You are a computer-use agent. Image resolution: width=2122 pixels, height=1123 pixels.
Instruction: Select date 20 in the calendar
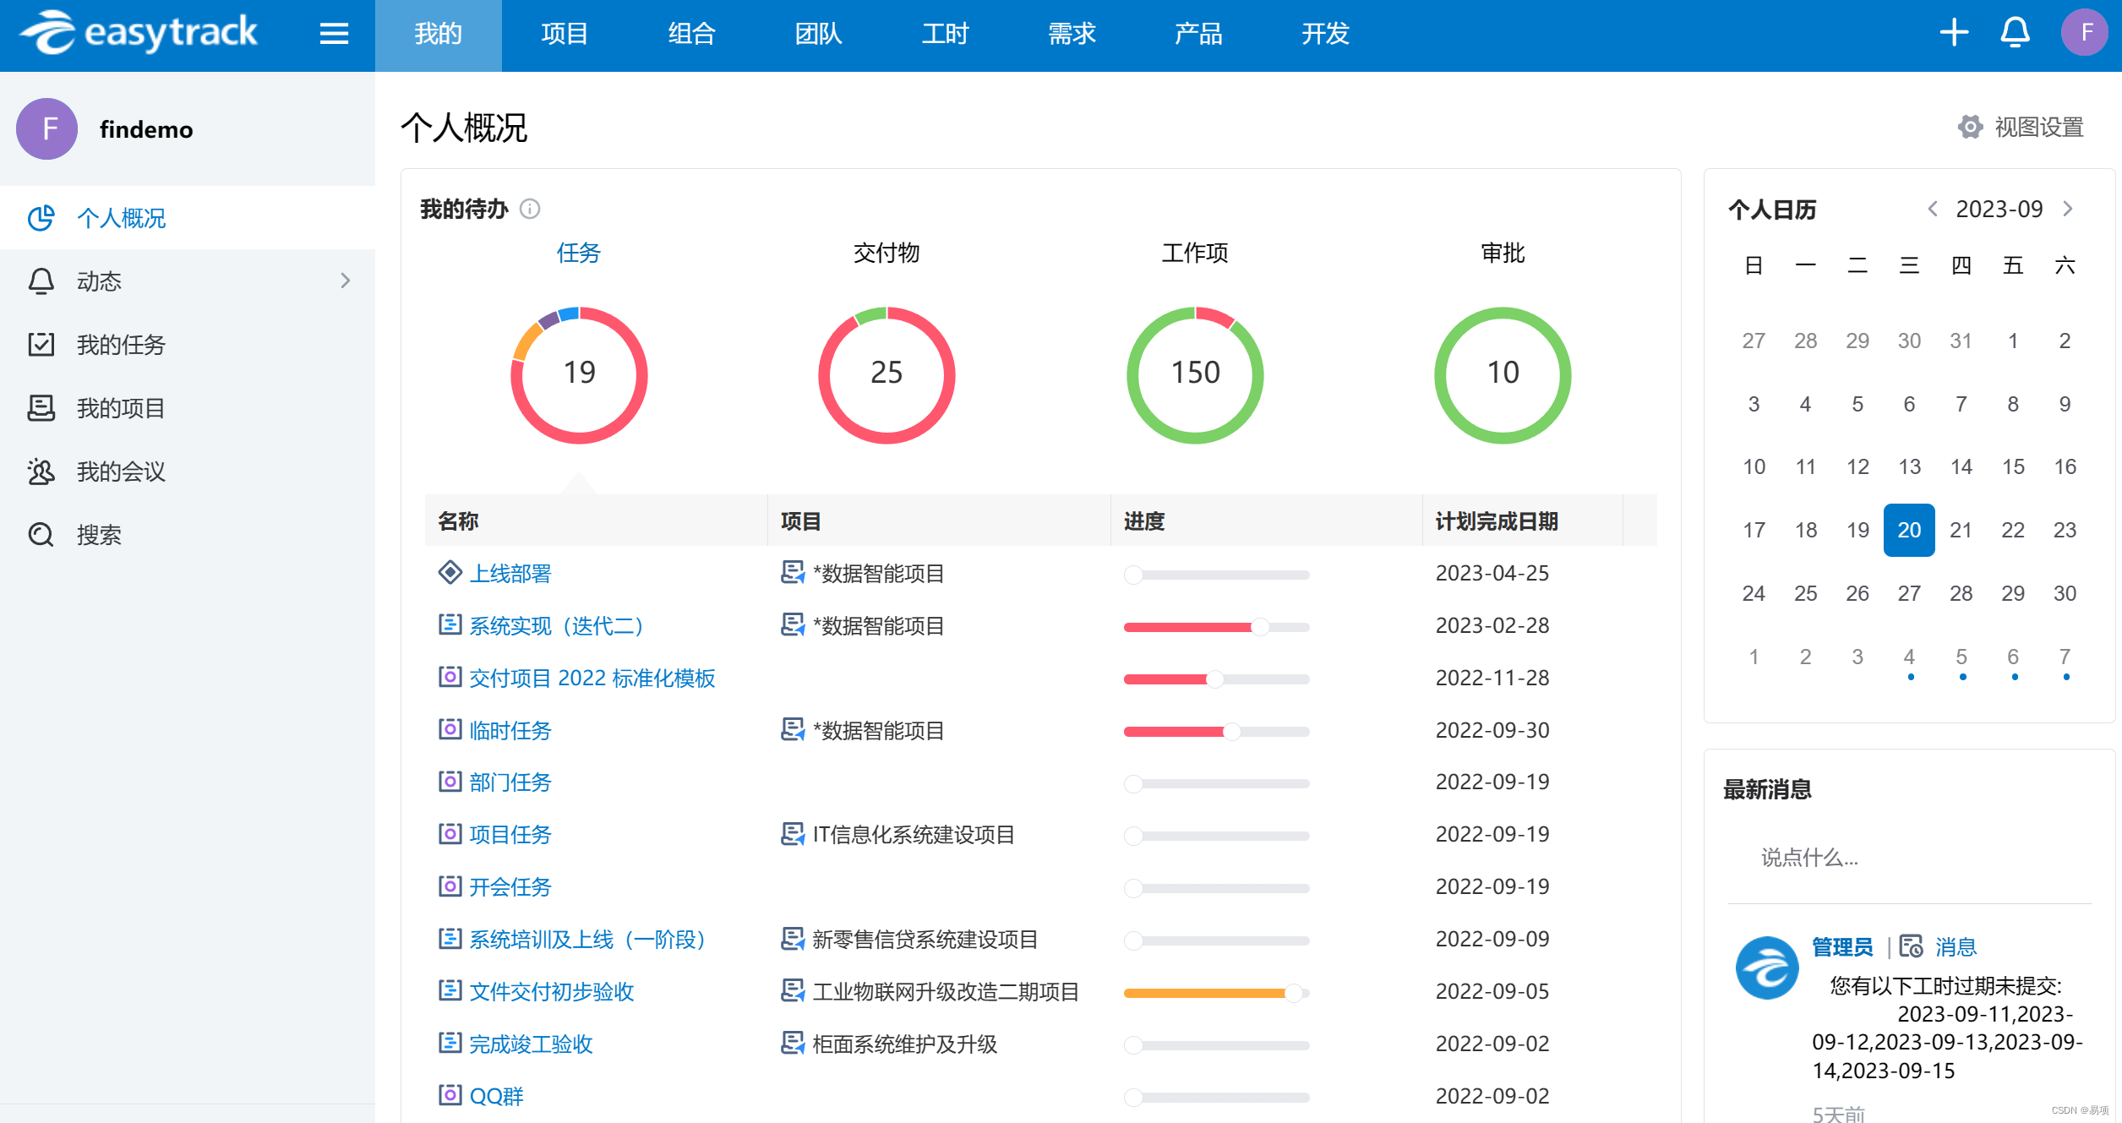coord(1909,530)
